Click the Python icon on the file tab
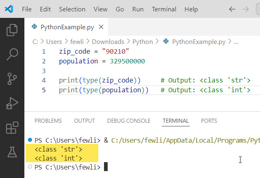Viewport: 260px width, 178px height. 34,27
